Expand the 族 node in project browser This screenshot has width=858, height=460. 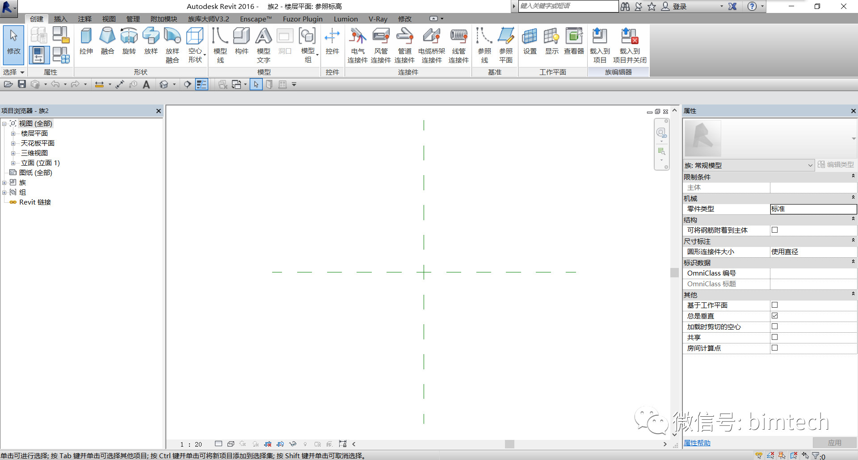point(4,183)
